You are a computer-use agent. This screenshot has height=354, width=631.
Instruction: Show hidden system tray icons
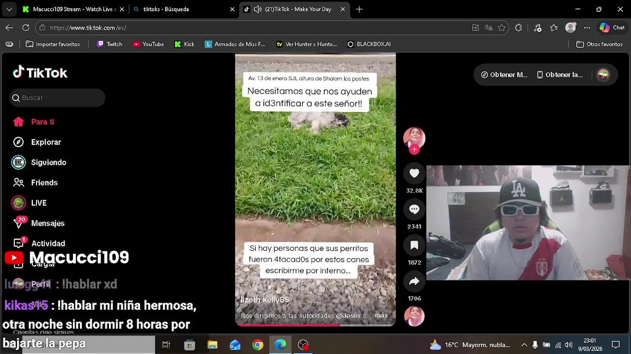(524, 345)
